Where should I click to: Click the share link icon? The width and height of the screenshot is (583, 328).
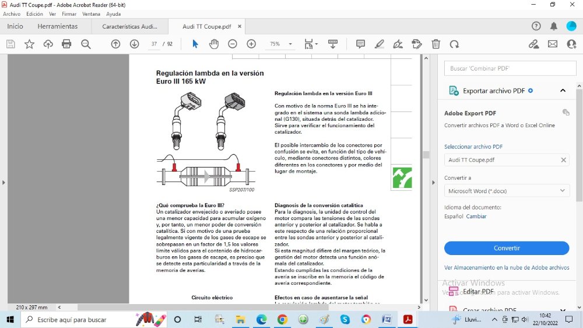point(534,44)
